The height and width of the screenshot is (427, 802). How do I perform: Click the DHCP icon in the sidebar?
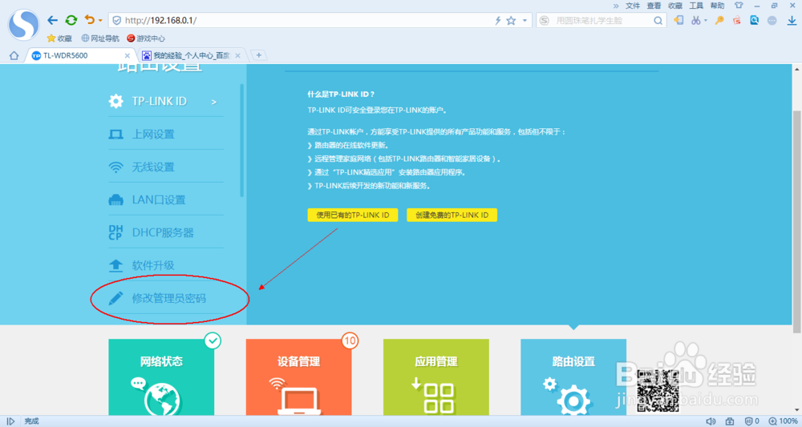tap(115, 232)
